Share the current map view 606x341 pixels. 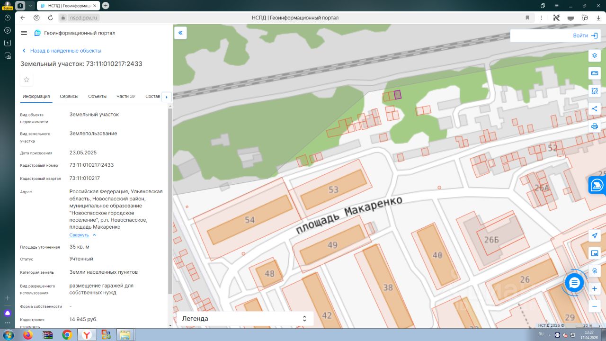click(595, 108)
